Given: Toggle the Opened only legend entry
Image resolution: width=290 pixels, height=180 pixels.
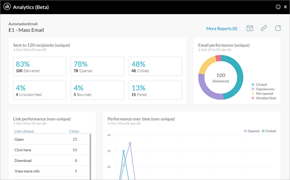Looking at the screenshot, I should pos(265,89).
